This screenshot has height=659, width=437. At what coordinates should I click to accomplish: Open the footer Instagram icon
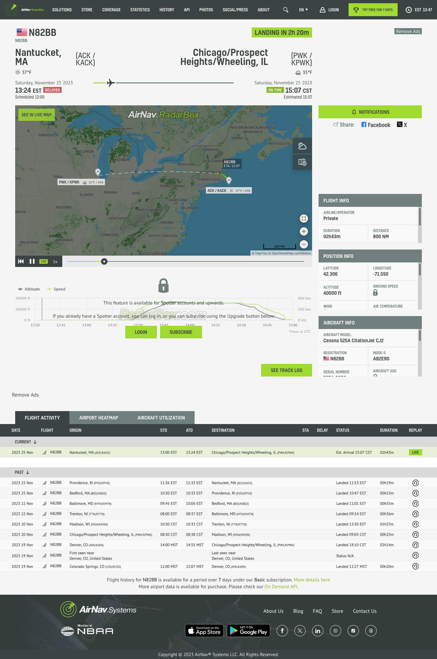coord(335,631)
